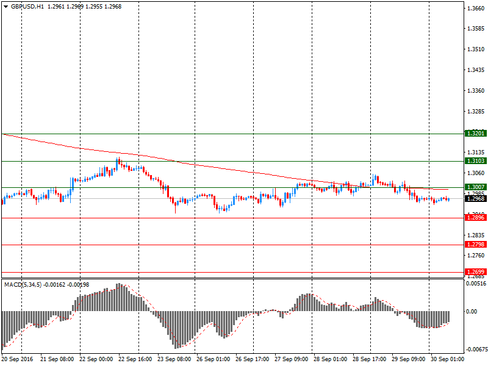Select the 1.2798 red support level label

[x=476, y=245]
